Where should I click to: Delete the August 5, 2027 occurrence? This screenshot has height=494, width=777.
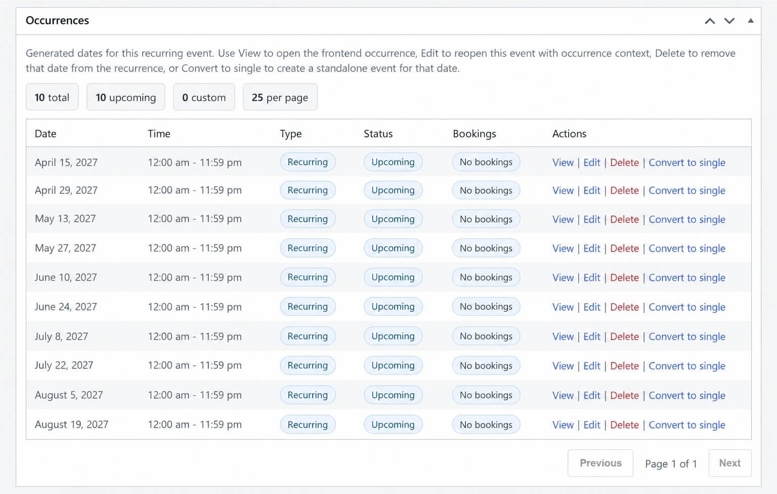point(624,395)
